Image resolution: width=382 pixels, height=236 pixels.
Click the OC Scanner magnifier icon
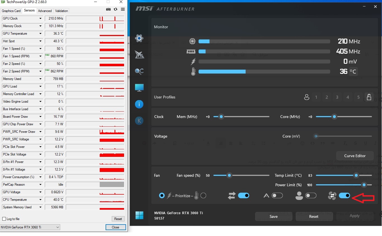[139, 71]
